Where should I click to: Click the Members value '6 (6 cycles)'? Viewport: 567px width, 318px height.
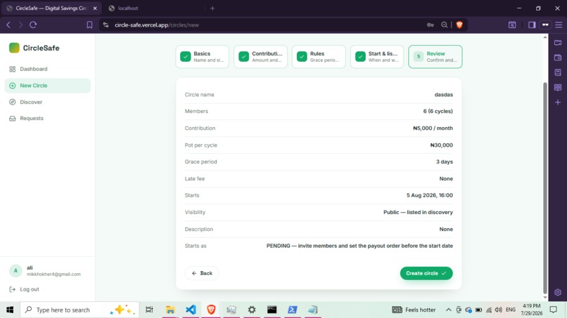click(x=438, y=111)
